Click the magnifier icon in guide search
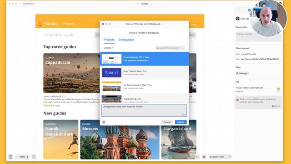 click(46, 35)
